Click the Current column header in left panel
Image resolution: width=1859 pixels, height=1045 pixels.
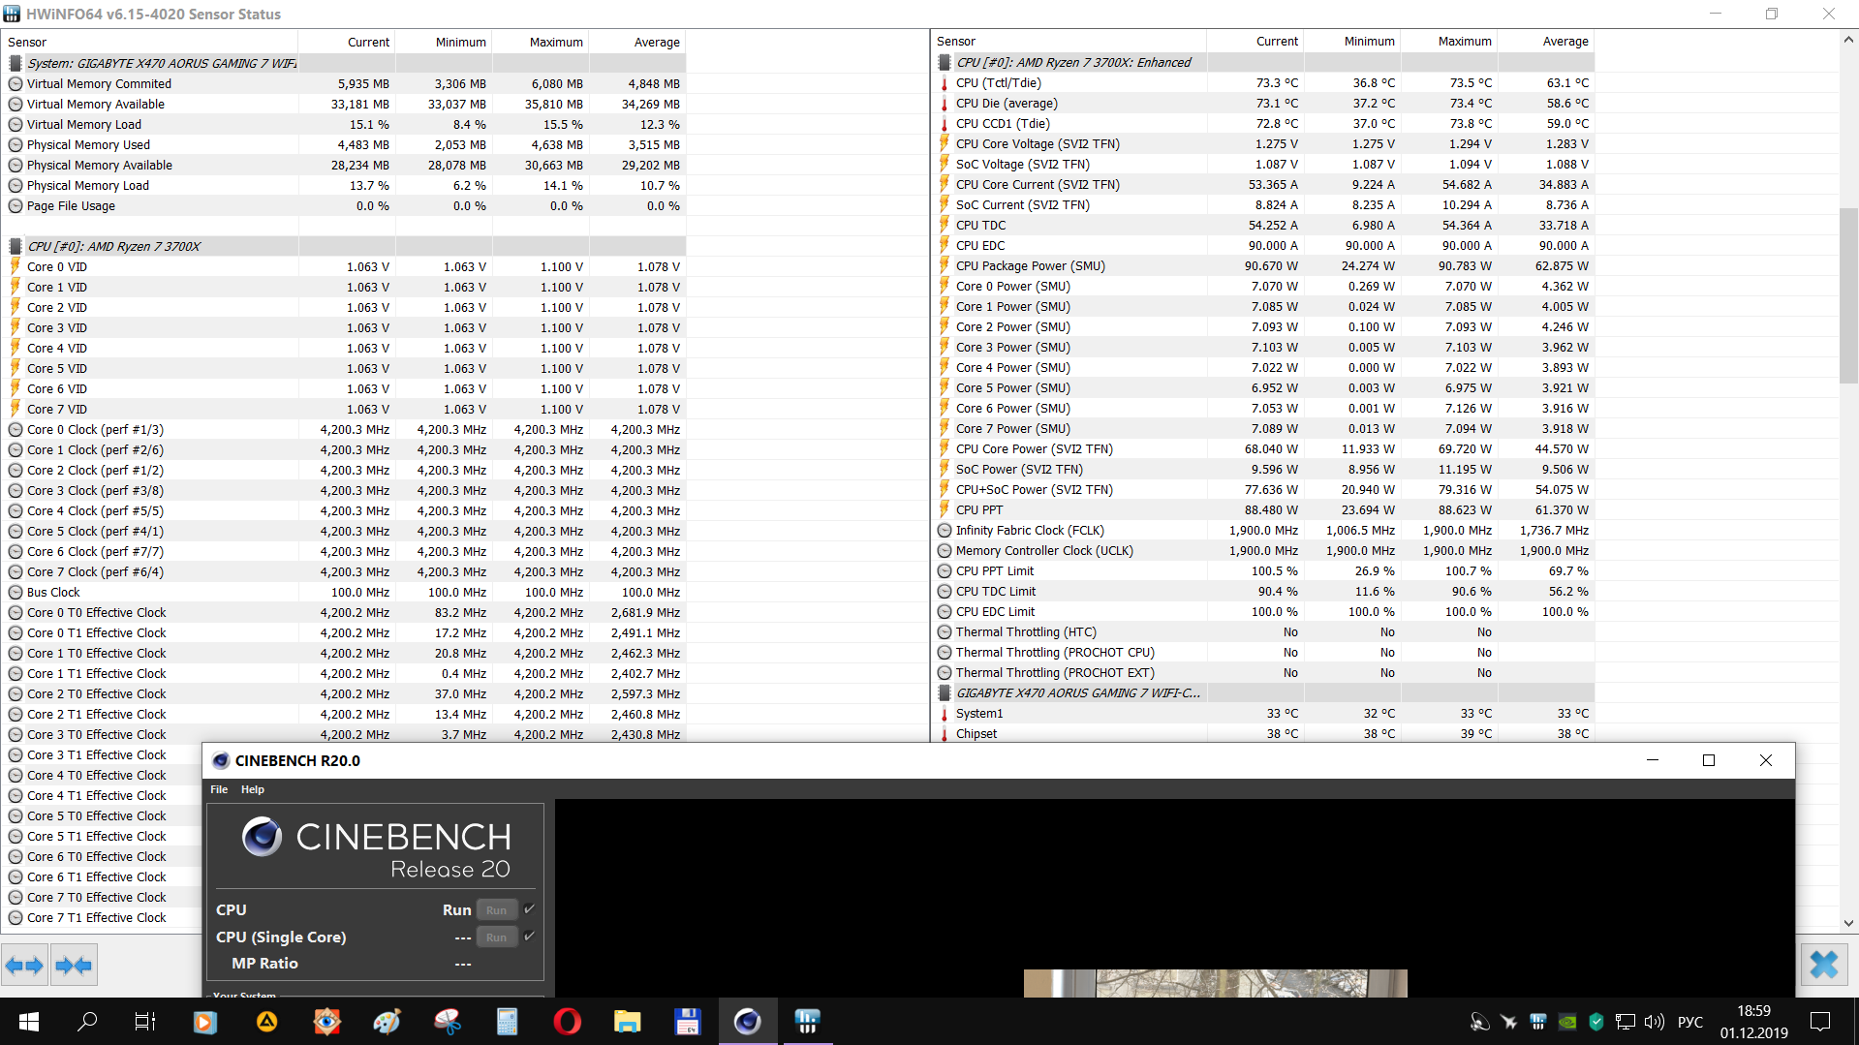tap(347, 42)
